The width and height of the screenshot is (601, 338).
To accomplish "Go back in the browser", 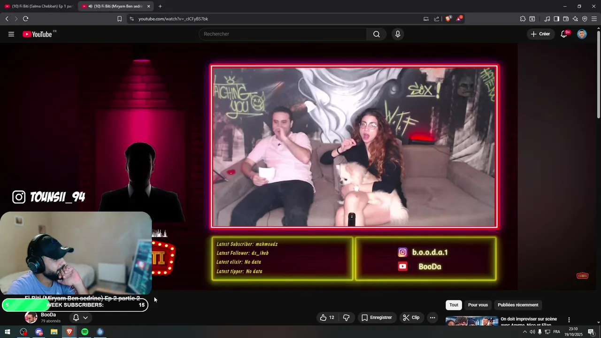I will 7,19.
